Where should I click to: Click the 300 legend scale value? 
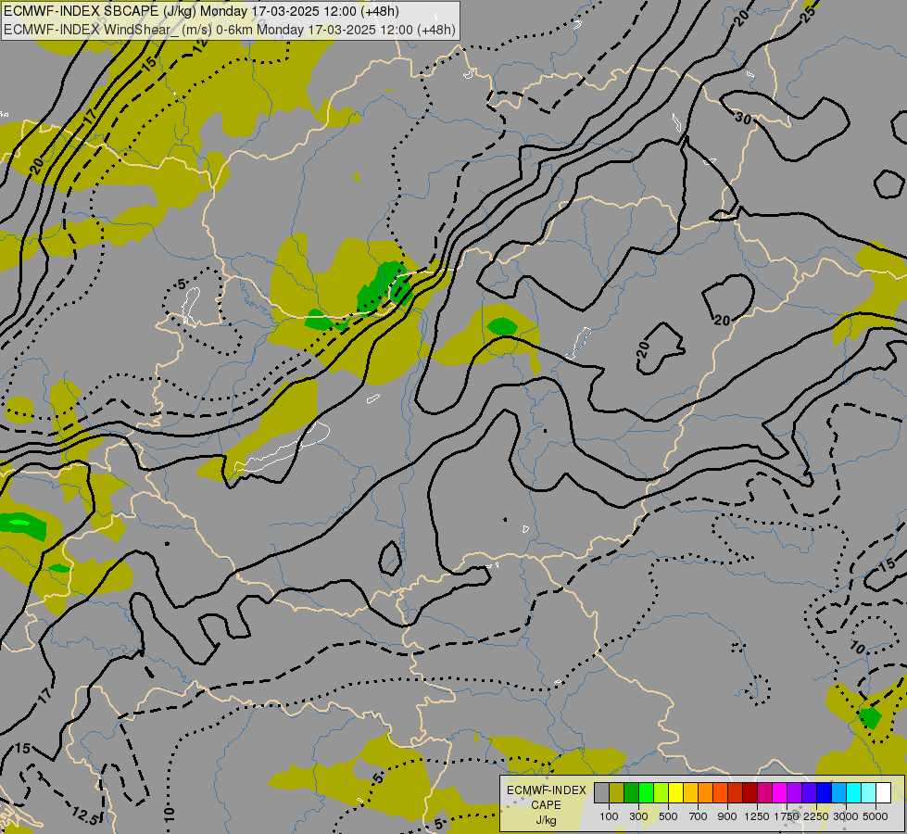click(638, 816)
